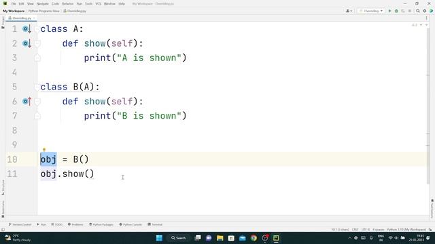Click the overriding method marker on line 6
435x244 pixels.
tap(27, 101)
